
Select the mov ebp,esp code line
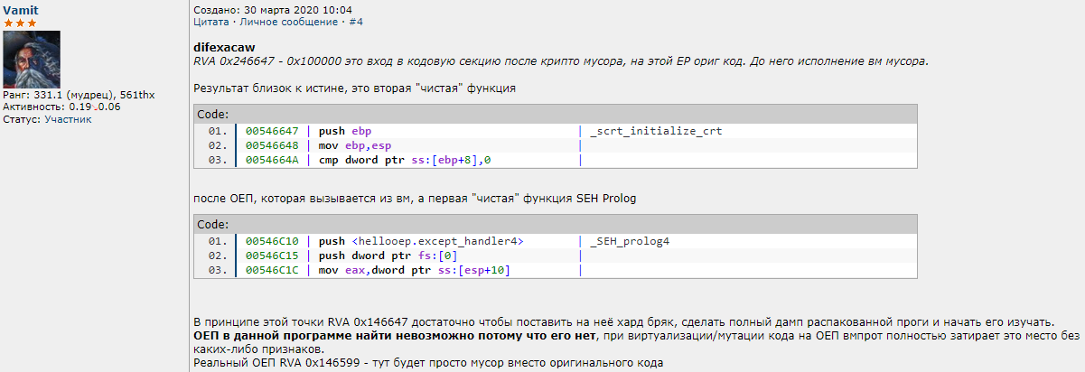(x=355, y=145)
